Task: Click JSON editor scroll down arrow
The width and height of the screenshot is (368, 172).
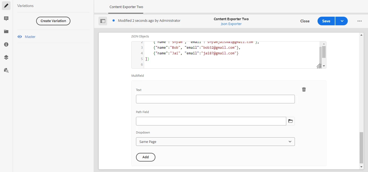Action: pyautogui.click(x=324, y=66)
